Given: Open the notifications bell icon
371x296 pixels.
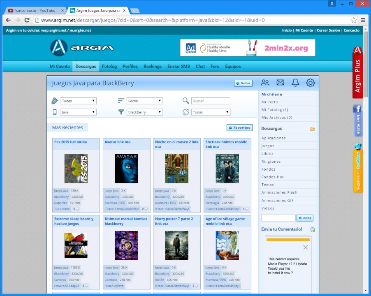Looking at the screenshot, I should 295,83.
